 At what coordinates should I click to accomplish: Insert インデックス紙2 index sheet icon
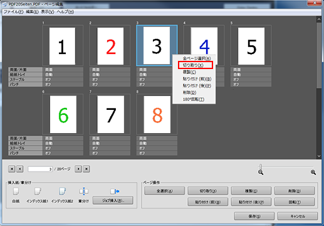[x=62, y=191]
